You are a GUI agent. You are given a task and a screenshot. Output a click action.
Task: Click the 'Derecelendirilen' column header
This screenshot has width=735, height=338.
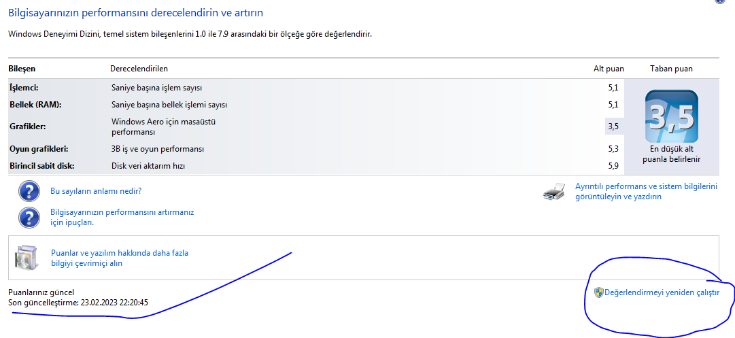[139, 69]
